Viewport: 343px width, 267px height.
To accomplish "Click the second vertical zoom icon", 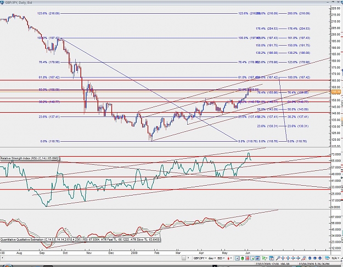I will [x=298, y=258].
